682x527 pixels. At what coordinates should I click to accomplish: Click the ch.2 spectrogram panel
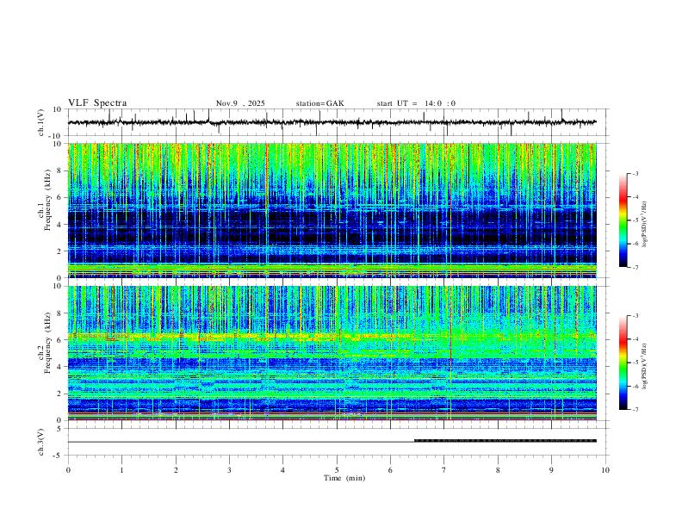(x=332, y=353)
